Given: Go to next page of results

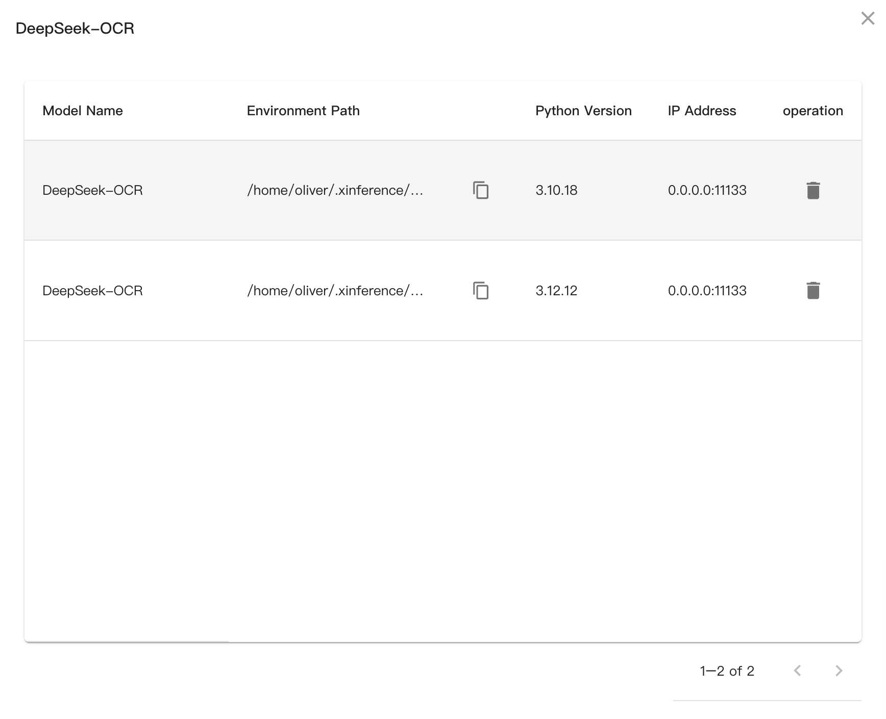Looking at the screenshot, I should click(839, 671).
